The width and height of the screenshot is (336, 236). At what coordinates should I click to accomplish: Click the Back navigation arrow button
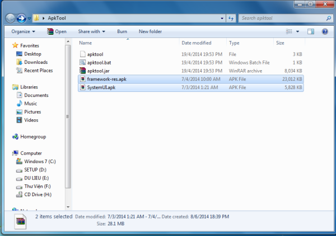point(10,18)
